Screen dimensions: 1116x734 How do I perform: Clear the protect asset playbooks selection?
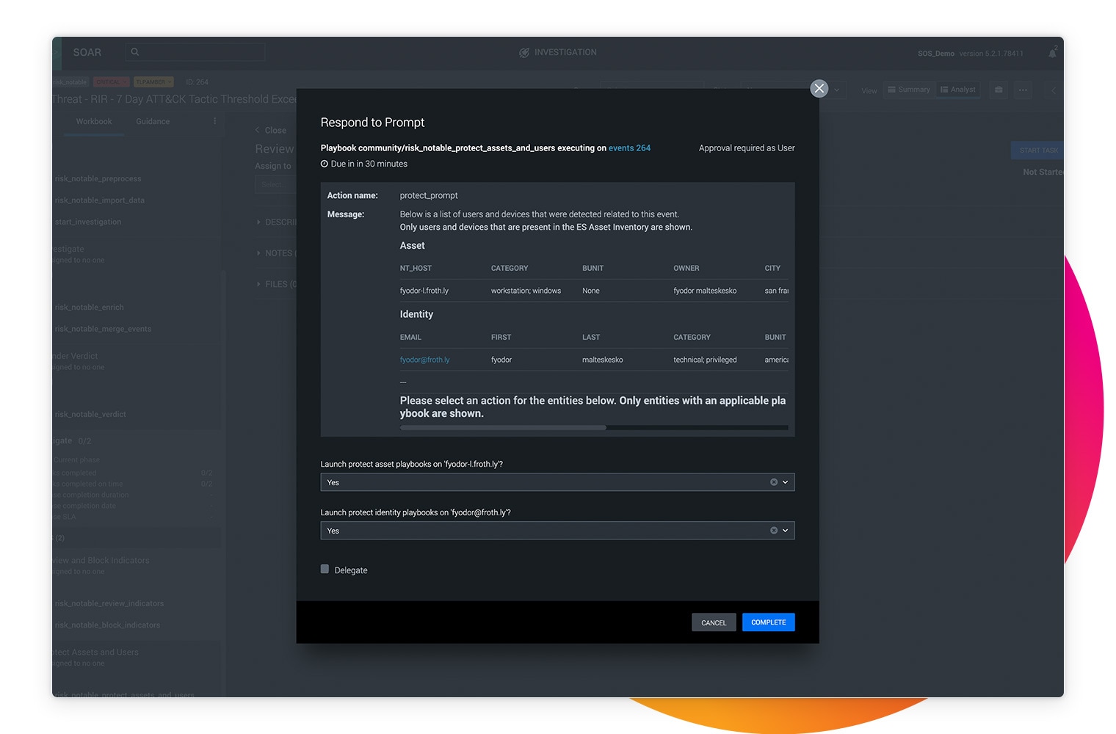[773, 482]
